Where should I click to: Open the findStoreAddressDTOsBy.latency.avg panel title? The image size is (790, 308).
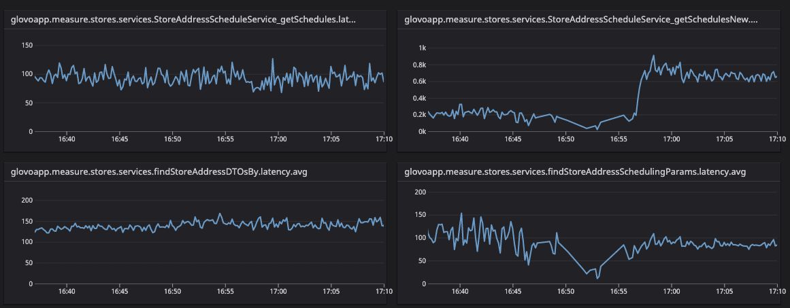[x=159, y=172]
